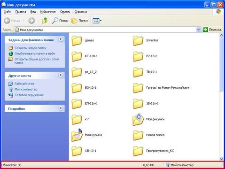Click Опубликовать папку в вебе link
This screenshot has height=169, width=225.
(x=35, y=54)
